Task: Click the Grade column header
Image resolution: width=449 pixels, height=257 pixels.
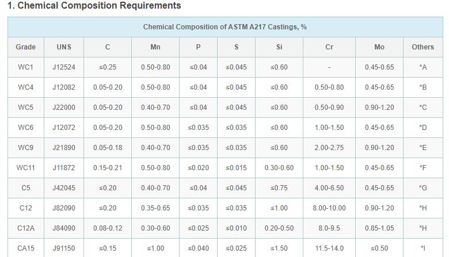Action: 26,47
